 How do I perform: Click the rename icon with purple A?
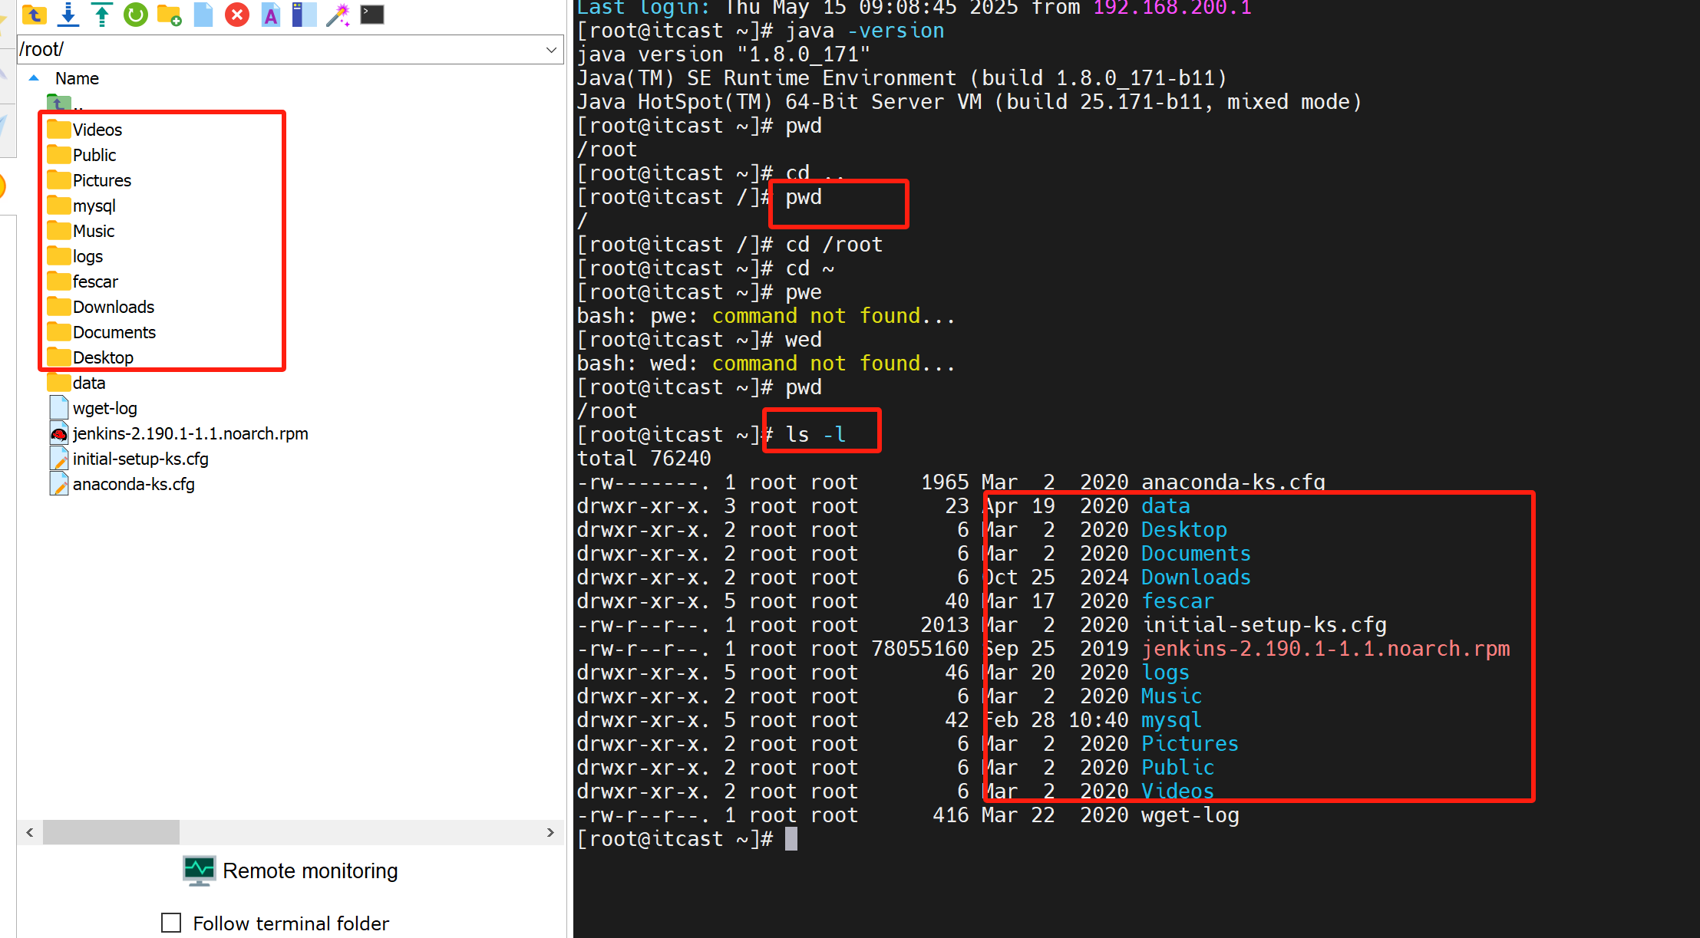pos(271,15)
